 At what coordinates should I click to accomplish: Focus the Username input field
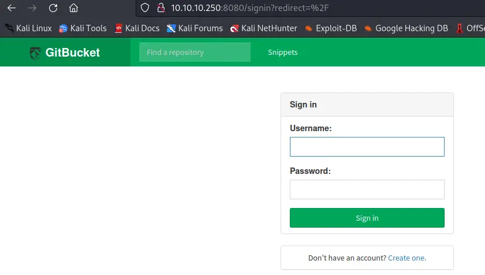(367, 147)
